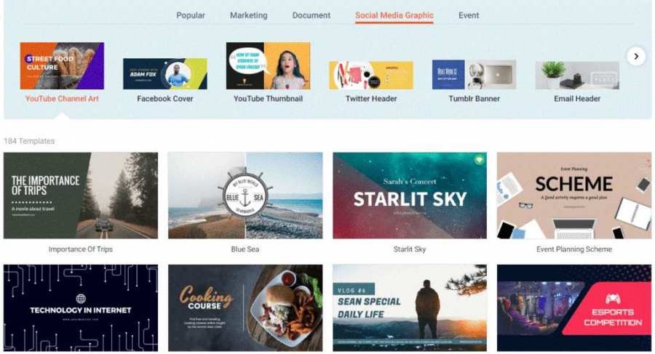655x354 pixels.
Task: Choose the Facebook Cover category thumbnail
Action: click(165, 73)
